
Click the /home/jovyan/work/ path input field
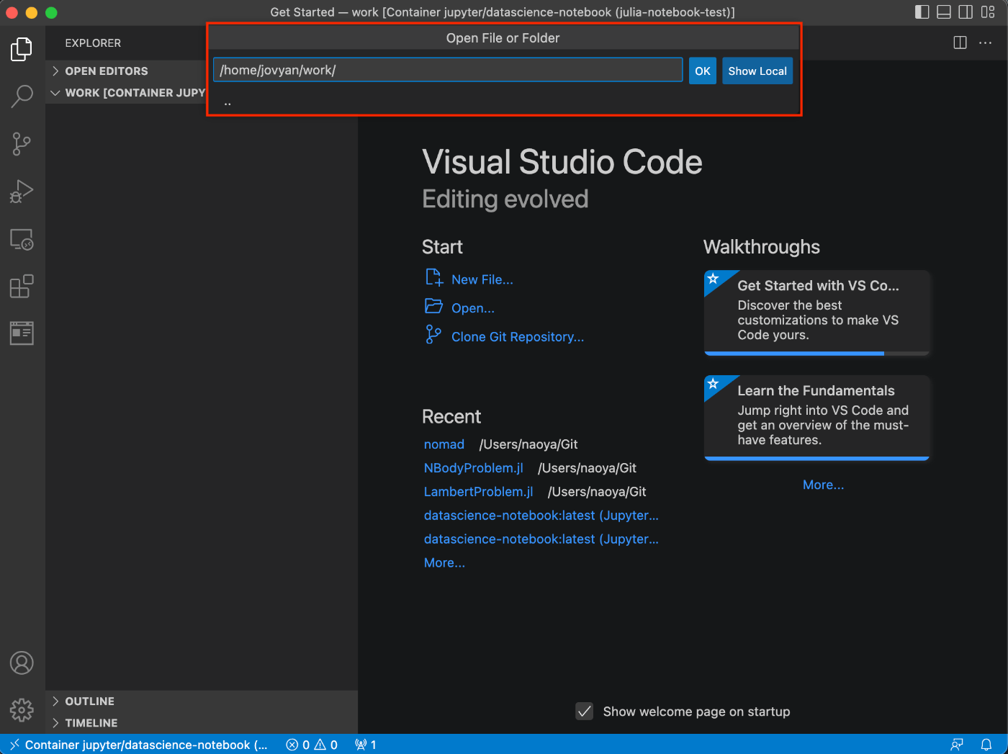(448, 70)
